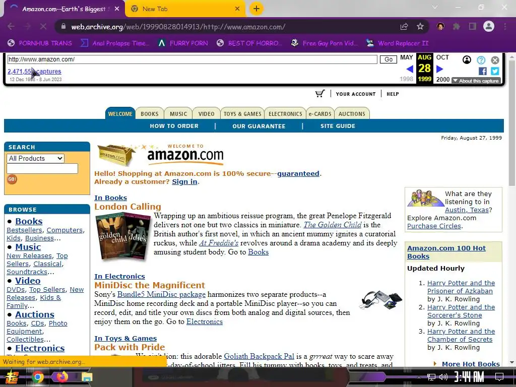The width and height of the screenshot is (516, 387).
Task: Toggle the browser side panel icon
Action: (x=473, y=26)
